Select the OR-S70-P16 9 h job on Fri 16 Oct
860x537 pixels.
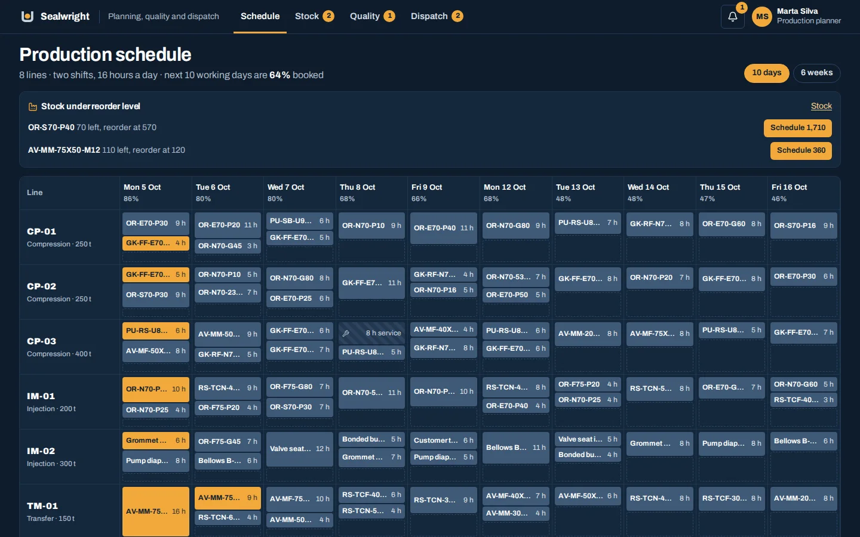pos(804,226)
